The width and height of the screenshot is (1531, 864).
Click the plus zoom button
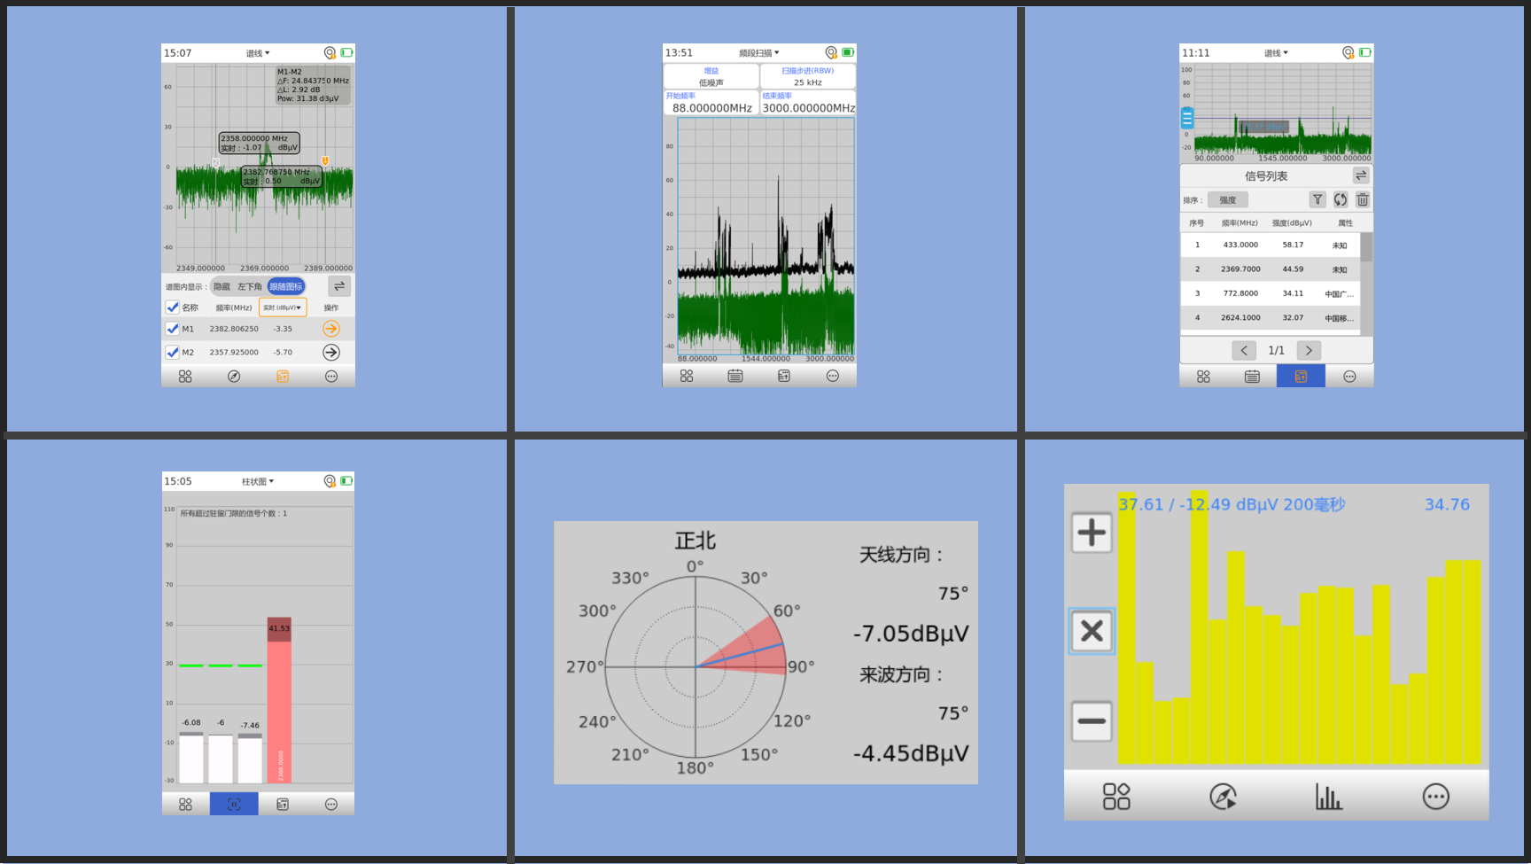click(x=1092, y=533)
